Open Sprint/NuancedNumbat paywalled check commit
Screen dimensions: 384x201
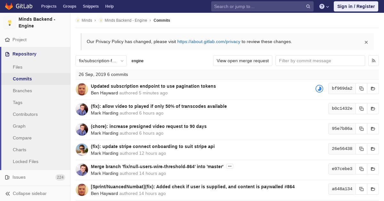pyautogui.click(x=193, y=187)
